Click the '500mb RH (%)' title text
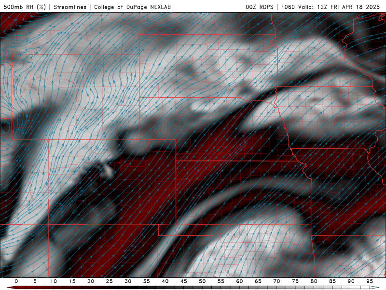Viewport: 386px width, 290px height. point(25,7)
